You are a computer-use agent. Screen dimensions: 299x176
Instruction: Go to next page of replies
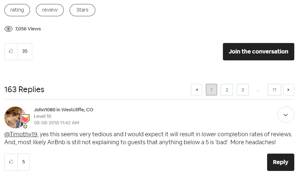coord(288,90)
